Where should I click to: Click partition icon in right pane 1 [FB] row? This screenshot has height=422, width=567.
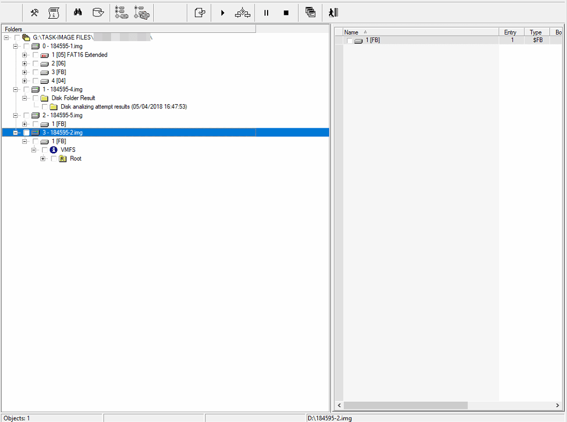358,41
